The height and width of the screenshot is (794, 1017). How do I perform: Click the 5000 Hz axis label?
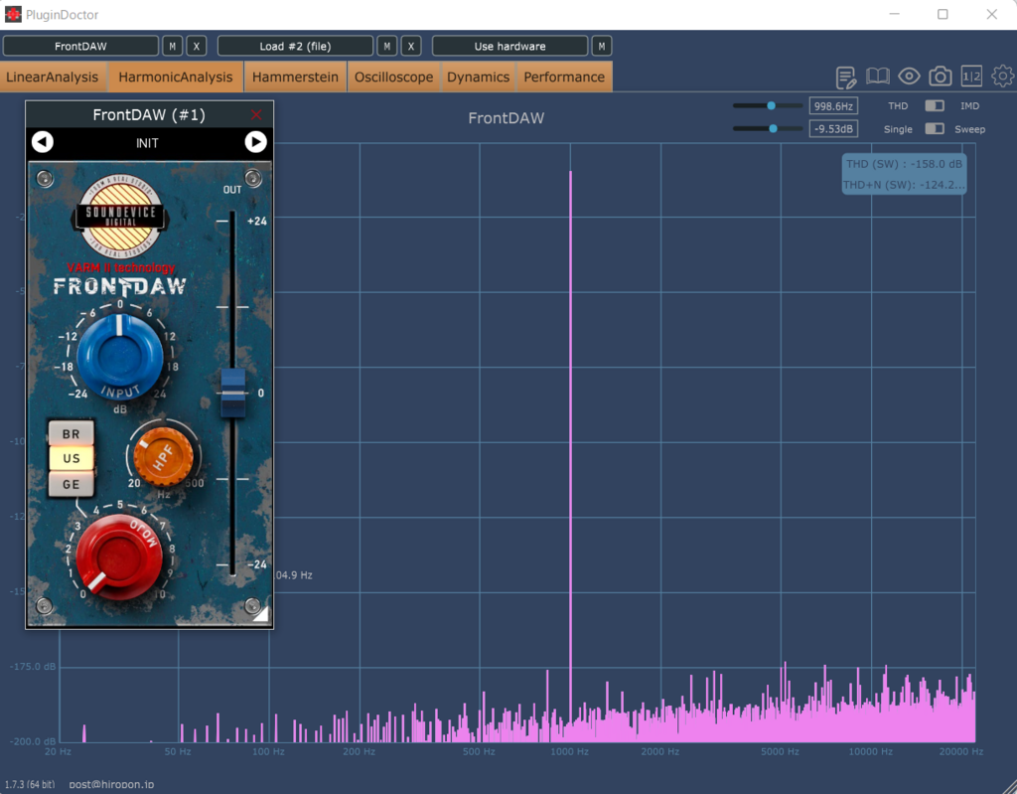781,752
